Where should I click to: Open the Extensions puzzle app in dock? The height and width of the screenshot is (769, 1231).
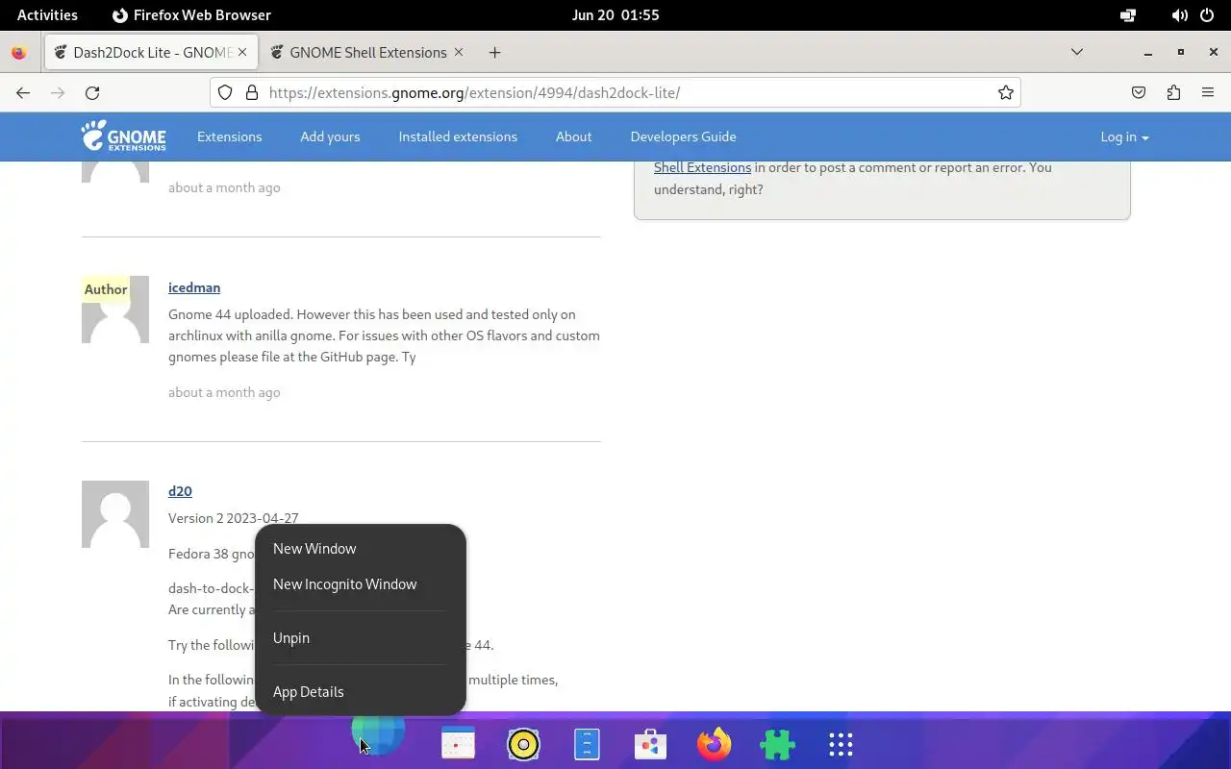pos(777,744)
